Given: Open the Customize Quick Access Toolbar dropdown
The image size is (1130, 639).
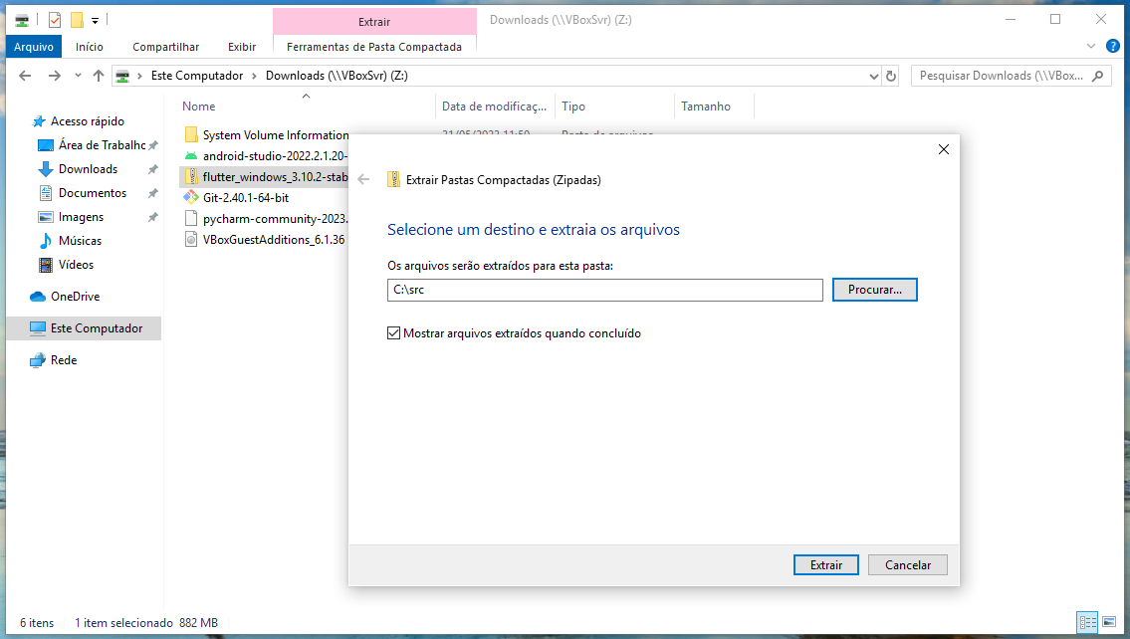Looking at the screenshot, I should pyautogui.click(x=96, y=21).
